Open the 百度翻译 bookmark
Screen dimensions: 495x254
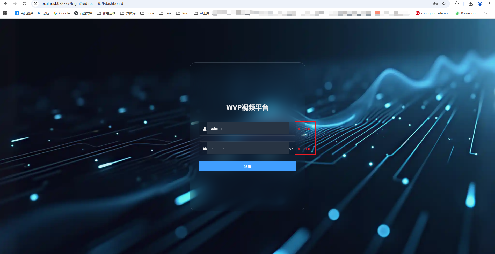pyautogui.click(x=24, y=13)
